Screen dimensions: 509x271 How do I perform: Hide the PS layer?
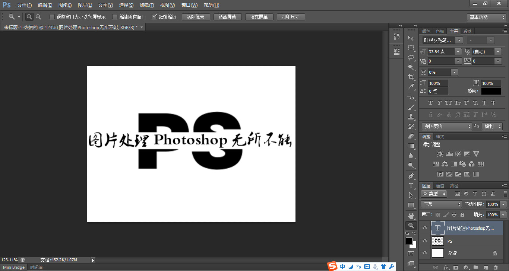(x=425, y=241)
